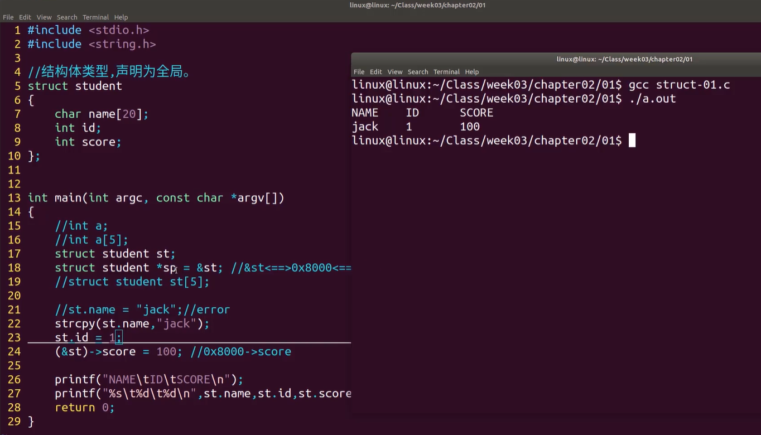Viewport: 761px width, 435px height.
Task: Open Search menu in the gcc output terminal
Action: 418,72
